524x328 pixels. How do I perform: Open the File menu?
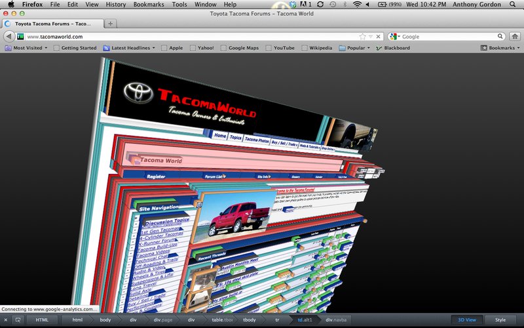click(55, 5)
